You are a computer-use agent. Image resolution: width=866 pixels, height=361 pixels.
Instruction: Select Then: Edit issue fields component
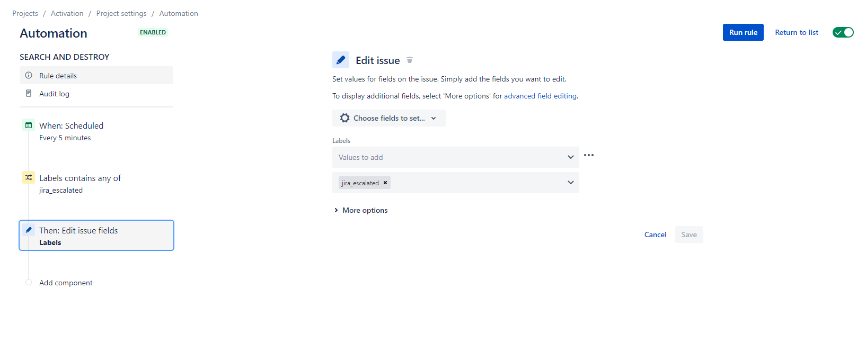(x=96, y=236)
